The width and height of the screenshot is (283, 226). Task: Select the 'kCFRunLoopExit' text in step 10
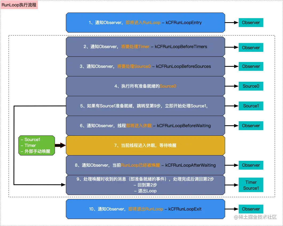tap(185, 209)
